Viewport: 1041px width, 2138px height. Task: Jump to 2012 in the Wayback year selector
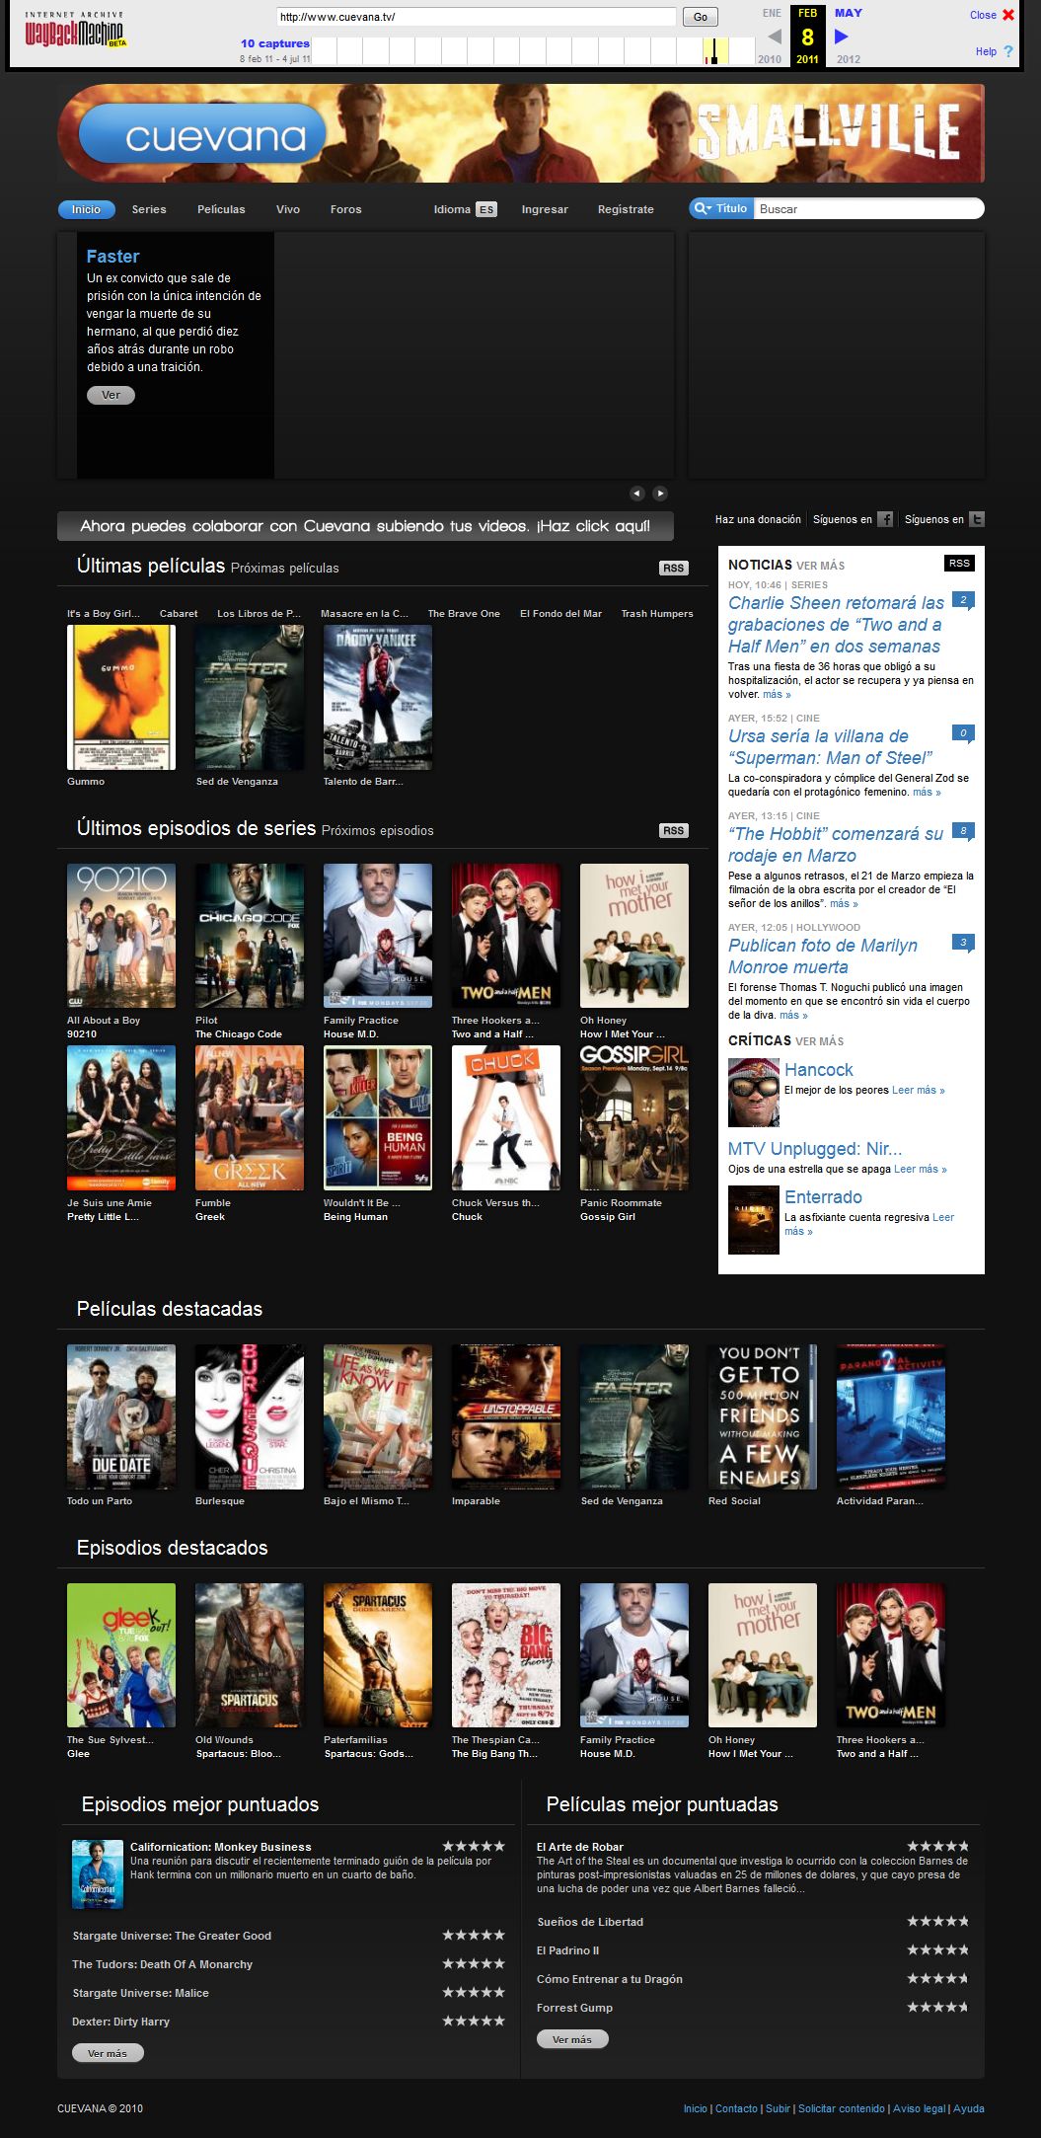click(x=849, y=59)
